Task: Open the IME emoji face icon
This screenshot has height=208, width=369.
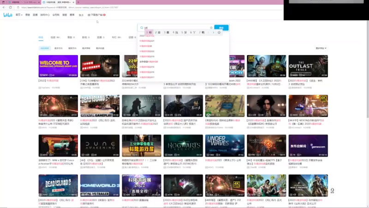Action: 219,32
